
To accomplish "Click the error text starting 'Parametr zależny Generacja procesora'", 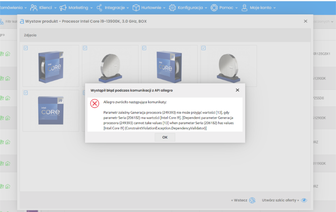I will click(x=168, y=120).
